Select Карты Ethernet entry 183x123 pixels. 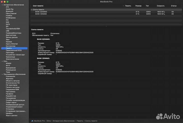12,44
